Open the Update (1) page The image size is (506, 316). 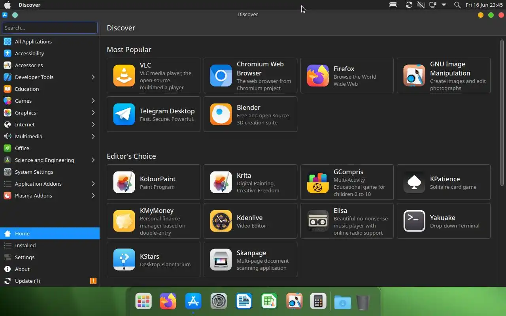point(50,281)
